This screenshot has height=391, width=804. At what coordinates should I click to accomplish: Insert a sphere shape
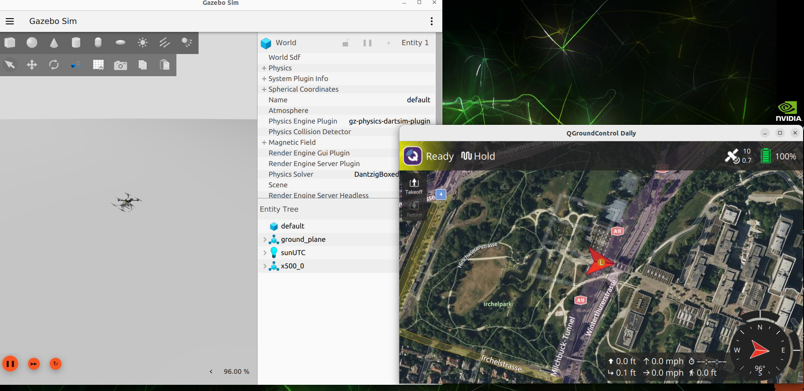click(x=32, y=43)
